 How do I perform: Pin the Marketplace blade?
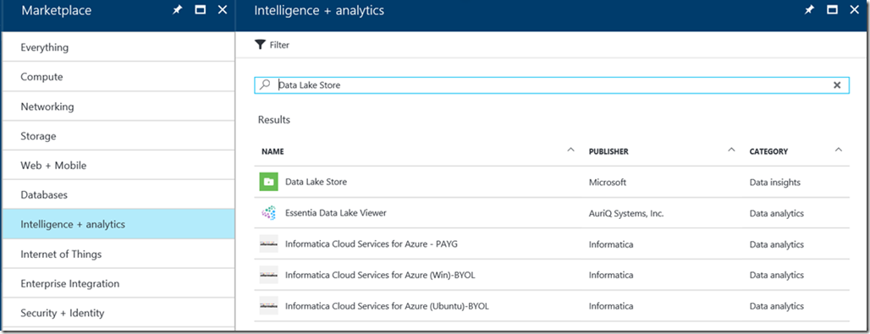[178, 10]
